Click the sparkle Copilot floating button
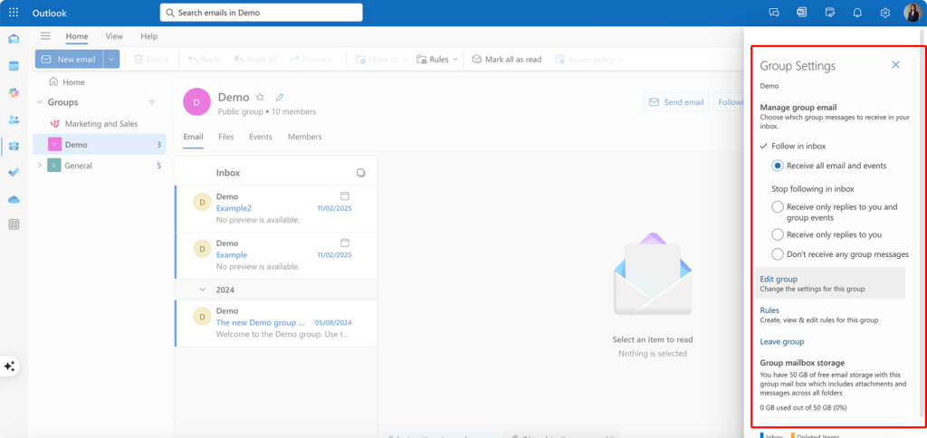Viewport: 927px width, 438px height. 9,367
